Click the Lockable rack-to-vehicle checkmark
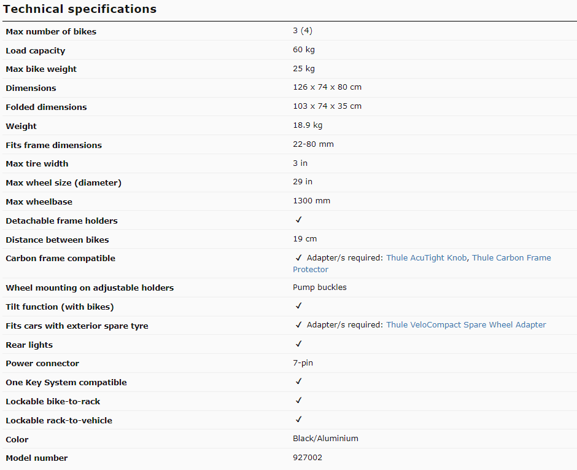The image size is (577, 470). click(x=299, y=420)
